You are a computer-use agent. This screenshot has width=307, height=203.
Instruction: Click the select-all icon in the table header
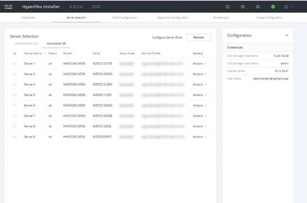click(15, 54)
